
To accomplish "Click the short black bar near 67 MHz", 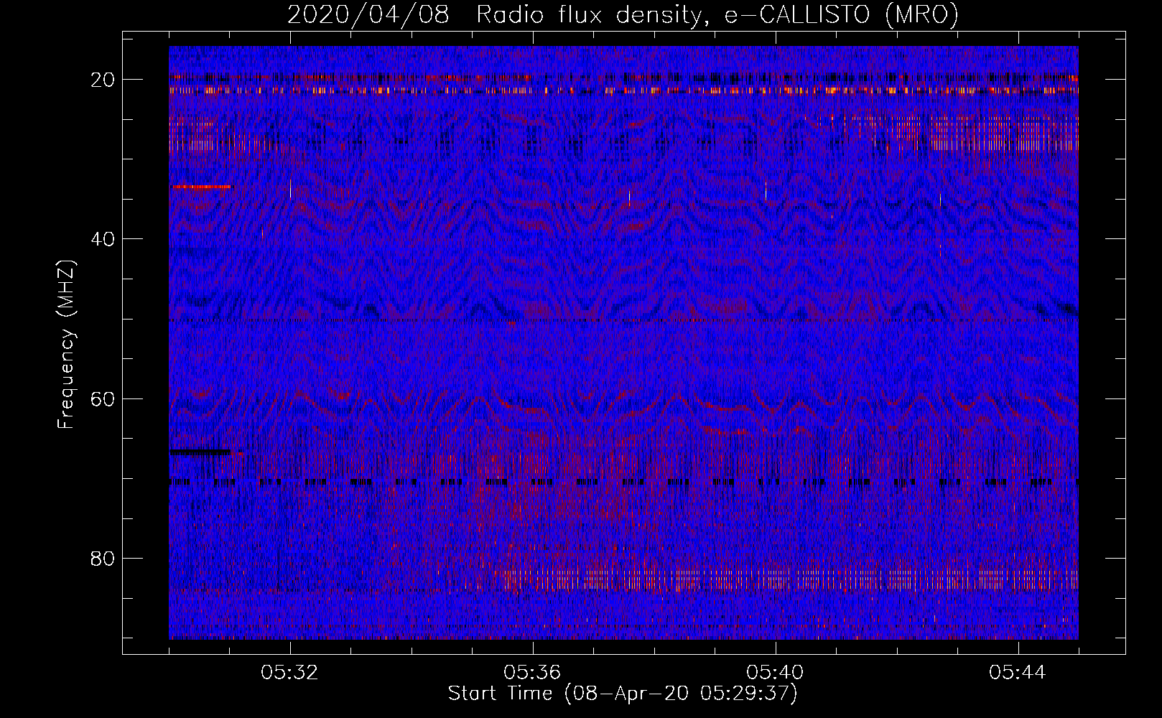I will [x=200, y=452].
